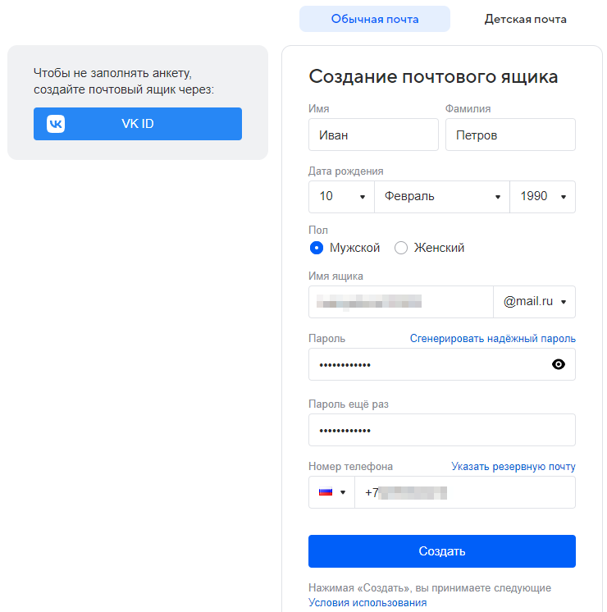Viewport: 607px width, 612px height.
Task: Open the birth day dropdown
Action: click(x=341, y=197)
